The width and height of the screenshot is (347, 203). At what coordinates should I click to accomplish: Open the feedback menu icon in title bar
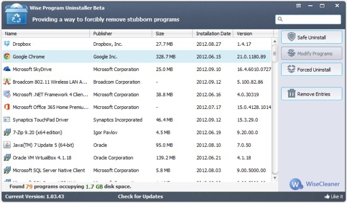click(299, 6)
